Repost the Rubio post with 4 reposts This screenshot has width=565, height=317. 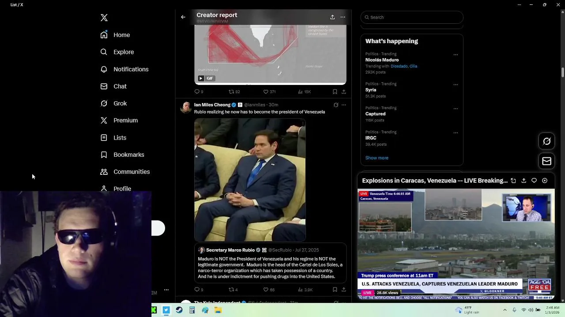coord(233,290)
